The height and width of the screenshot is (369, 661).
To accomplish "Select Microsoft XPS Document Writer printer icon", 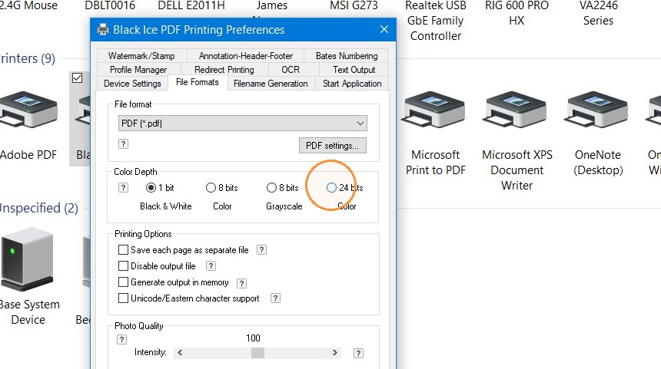I will [515, 110].
